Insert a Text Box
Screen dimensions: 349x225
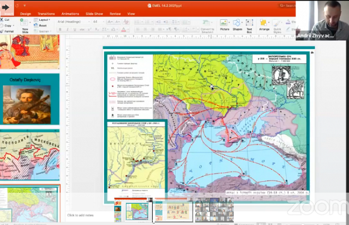coord(249,26)
